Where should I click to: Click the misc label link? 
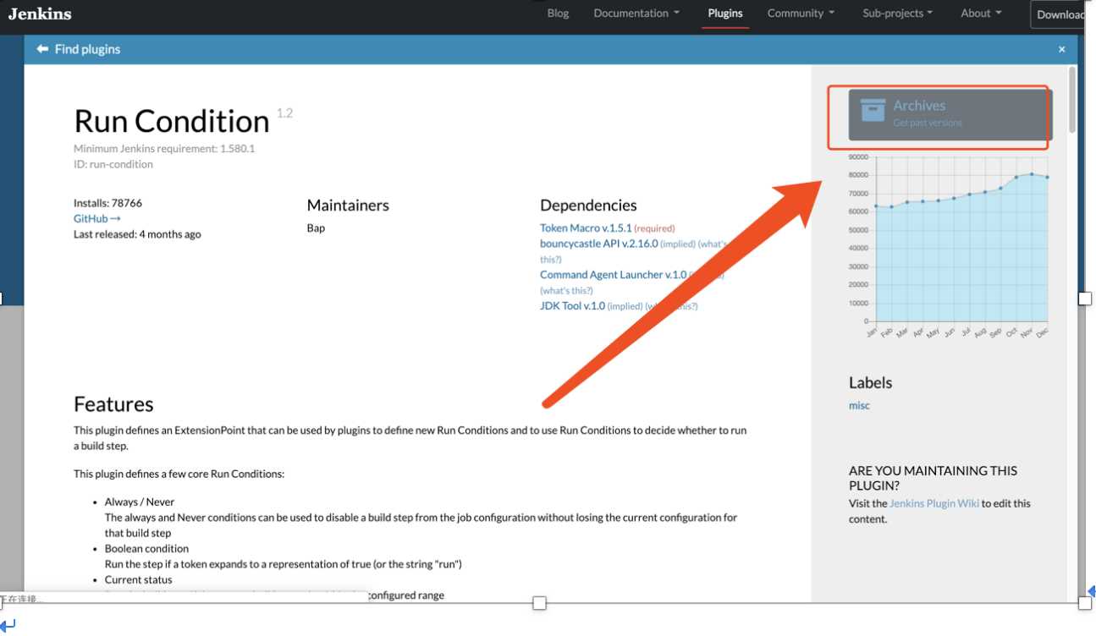tap(859, 406)
